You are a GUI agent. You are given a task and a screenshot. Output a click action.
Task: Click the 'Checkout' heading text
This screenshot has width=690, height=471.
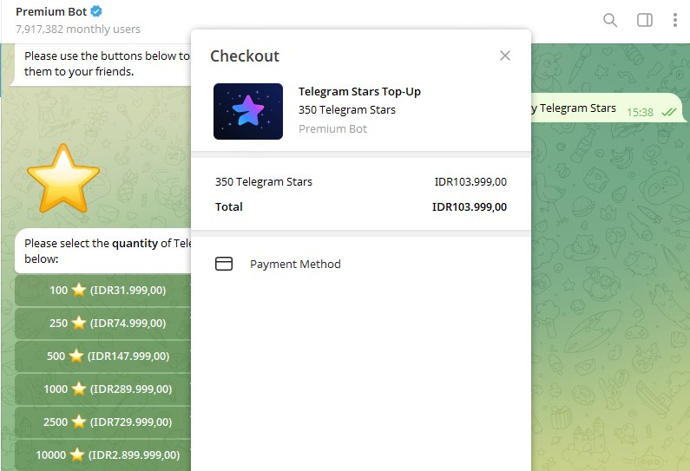pyautogui.click(x=245, y=56)
